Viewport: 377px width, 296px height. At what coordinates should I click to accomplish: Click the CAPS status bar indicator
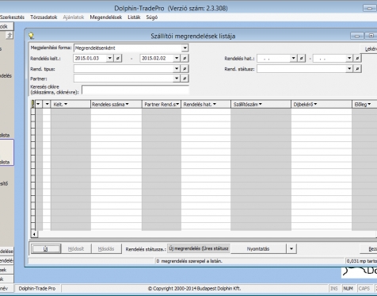coord(364,288)
